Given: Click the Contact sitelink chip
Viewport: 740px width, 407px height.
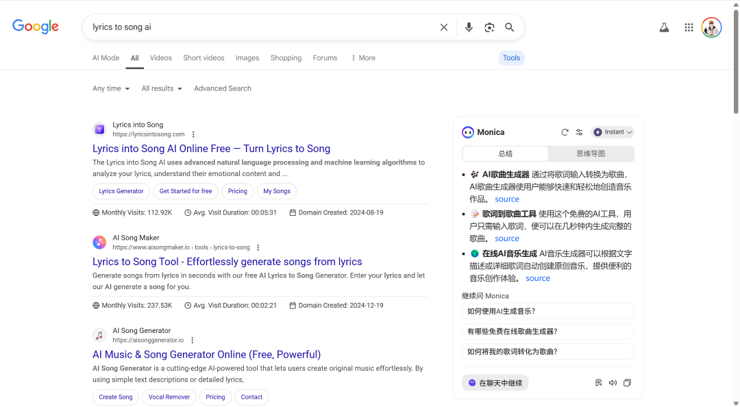Looking at the screenshot, I should coord(251,397).
